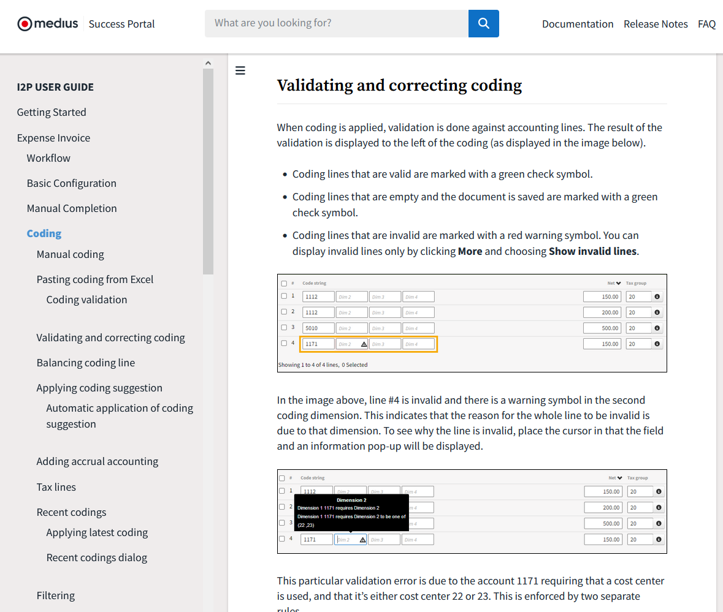The width and height of the screenshot is (723, 612).
Task: Click the 'Validating and correcting coding' page heading
Action: [399, 86]
